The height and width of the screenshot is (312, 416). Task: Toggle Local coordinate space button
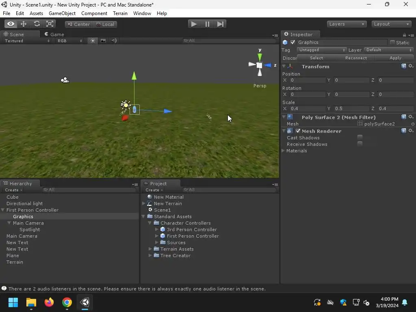point(105,24)
